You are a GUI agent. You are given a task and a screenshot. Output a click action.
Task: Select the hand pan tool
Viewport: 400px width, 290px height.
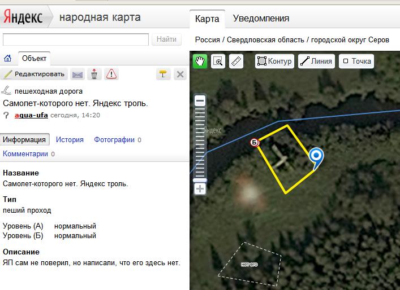[200, 61]
